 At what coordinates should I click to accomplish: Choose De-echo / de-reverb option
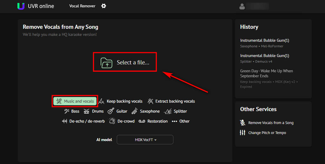(x=83, y=121)
